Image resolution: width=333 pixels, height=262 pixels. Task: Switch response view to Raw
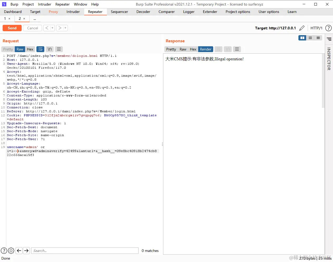coord(183,49)
